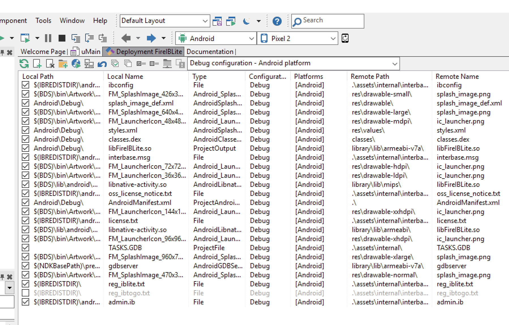The width and height of the screenshot is (509, 325).
Task: Uncheck the reg_iblite.txt row checkbox
Action: [25, 284]
